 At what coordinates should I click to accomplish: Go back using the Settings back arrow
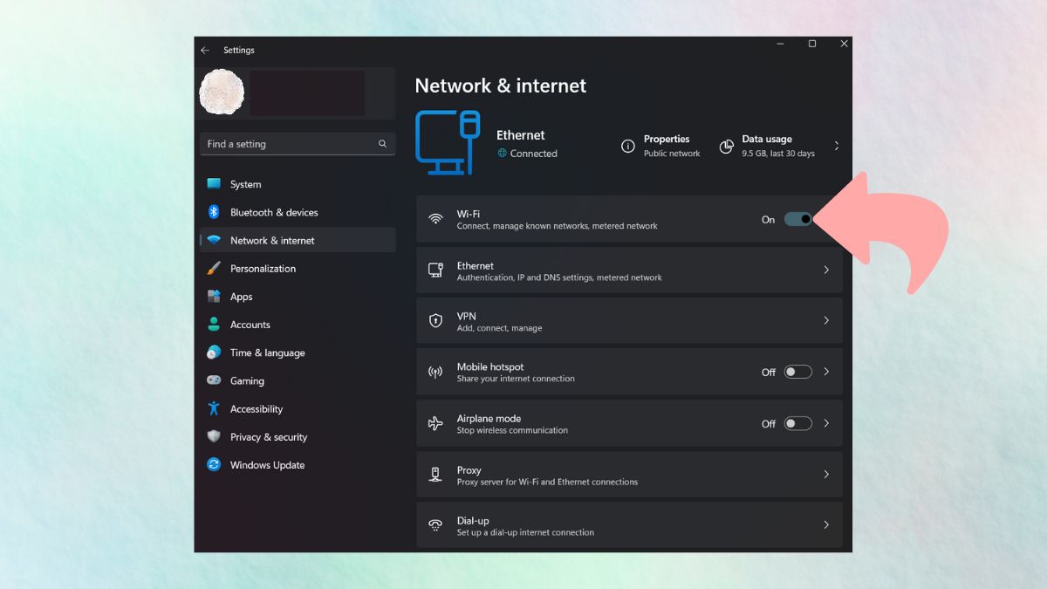click(x=205, y=51)
